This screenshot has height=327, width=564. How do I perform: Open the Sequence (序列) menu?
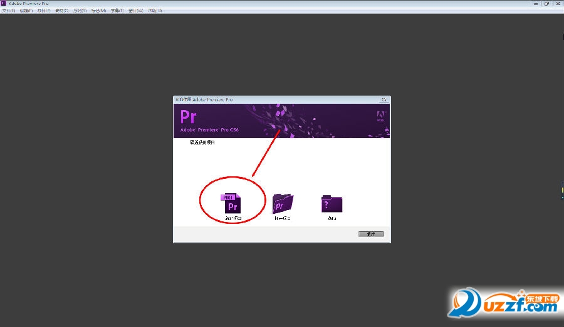click(80, 11)
